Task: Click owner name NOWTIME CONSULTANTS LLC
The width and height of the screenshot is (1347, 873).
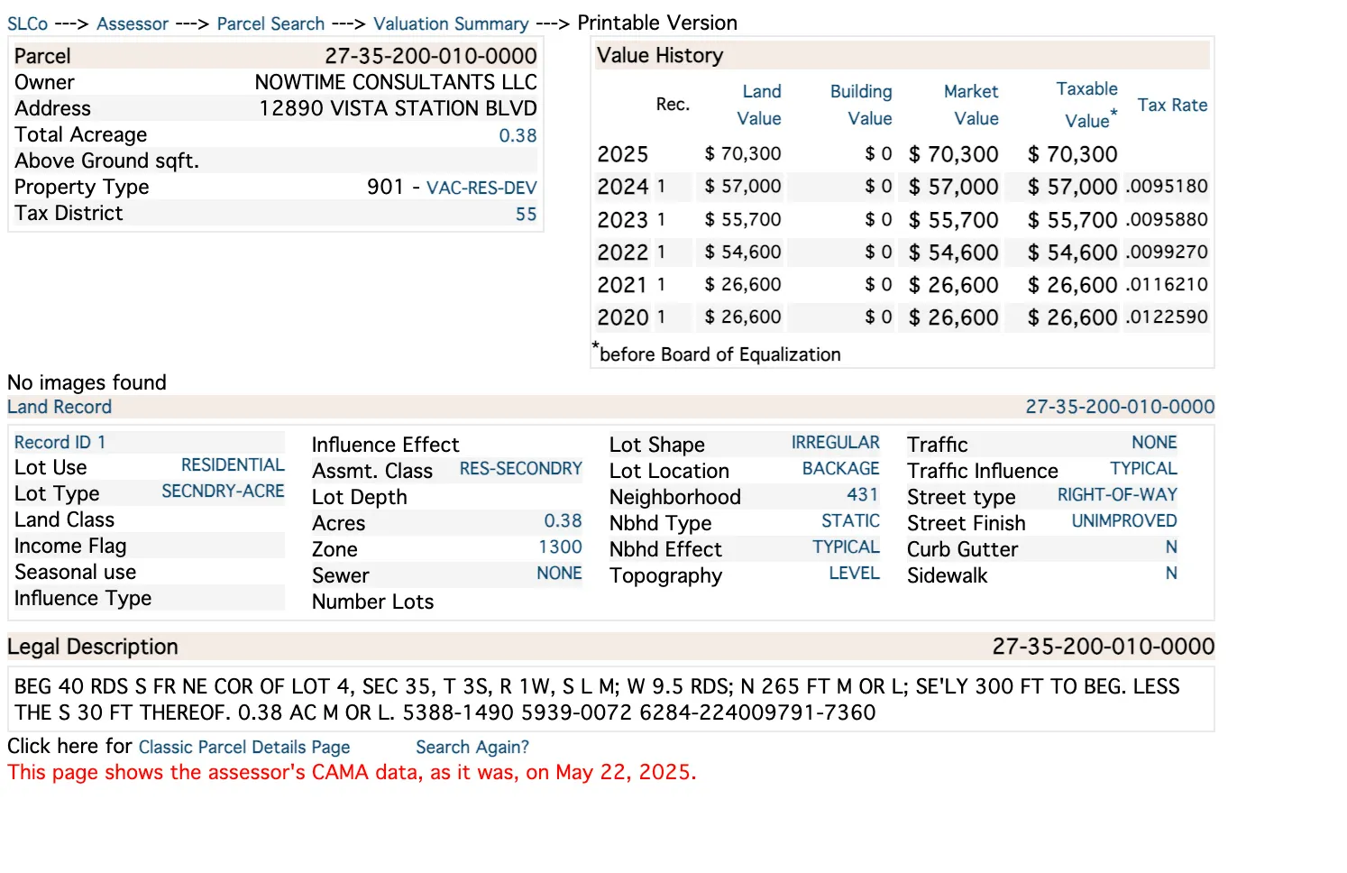Action: [395, 82]
